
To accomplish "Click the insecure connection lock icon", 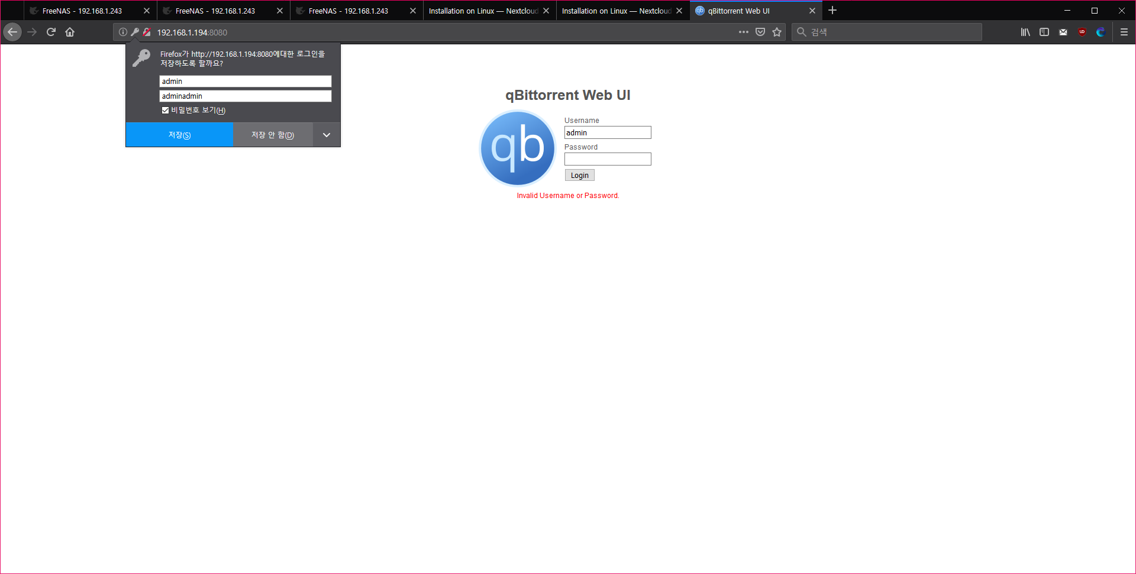I will pyautogui.click(x=147, y=32).
